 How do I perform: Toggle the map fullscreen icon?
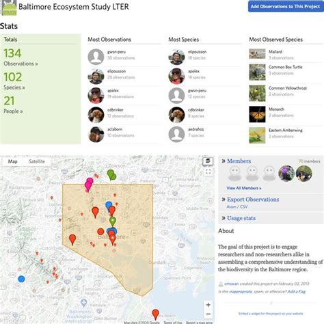208,172
